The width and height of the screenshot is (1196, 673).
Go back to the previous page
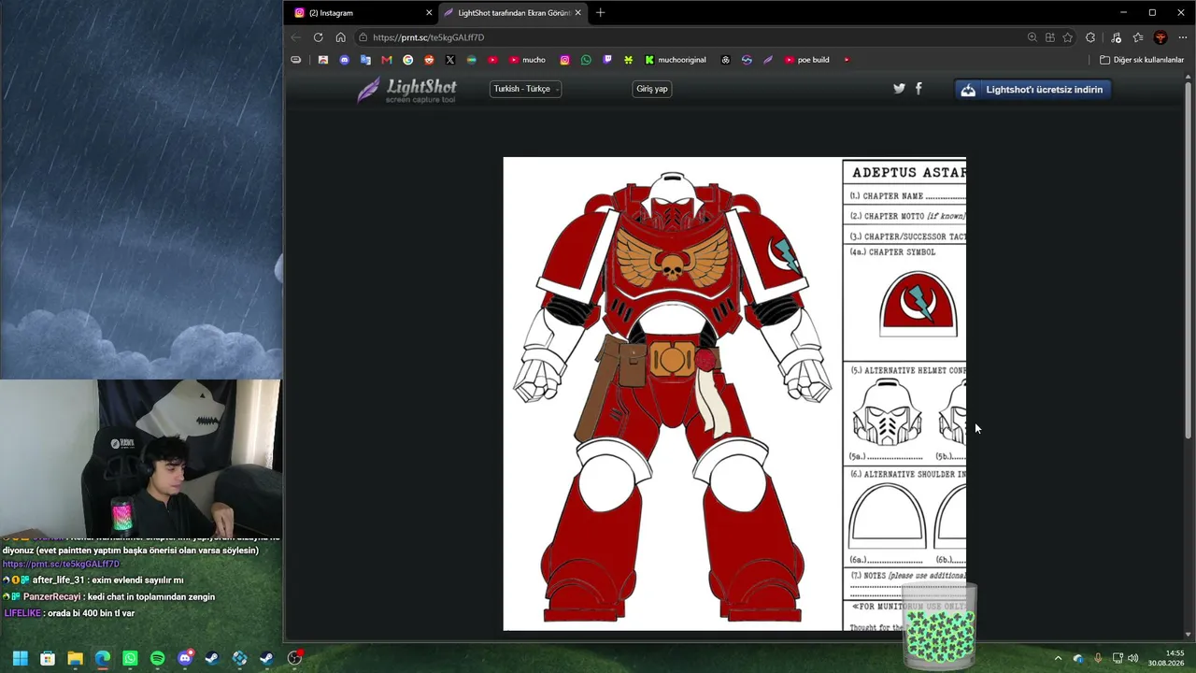pyautogui.click(x=296, y=37)
